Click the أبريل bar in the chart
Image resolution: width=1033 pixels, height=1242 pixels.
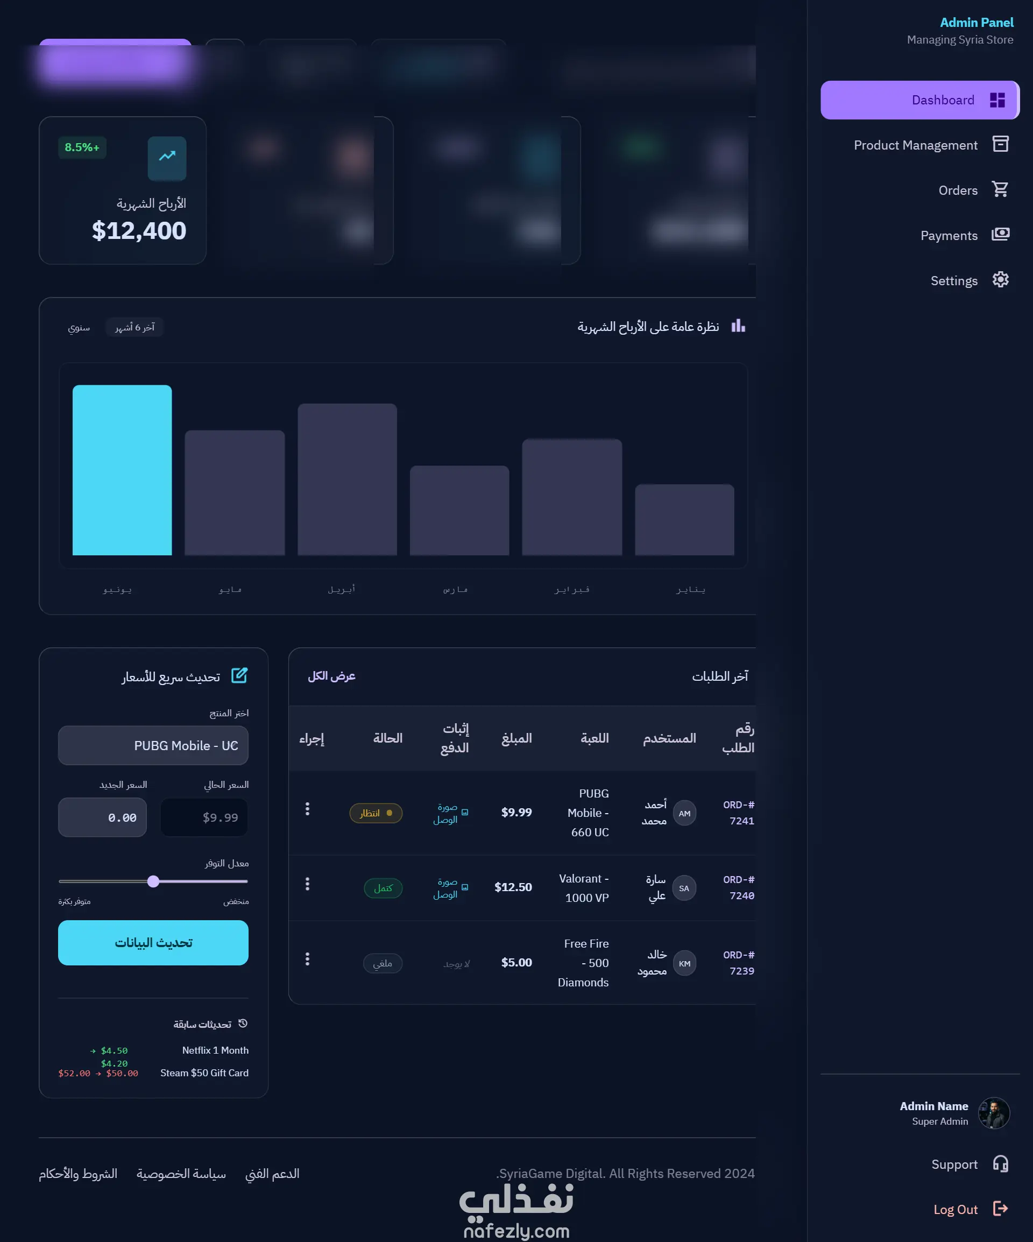coord(347,479)
